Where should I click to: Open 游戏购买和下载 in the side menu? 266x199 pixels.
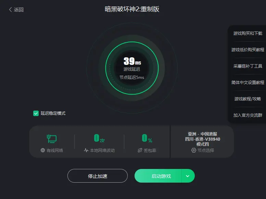(248, 33)
